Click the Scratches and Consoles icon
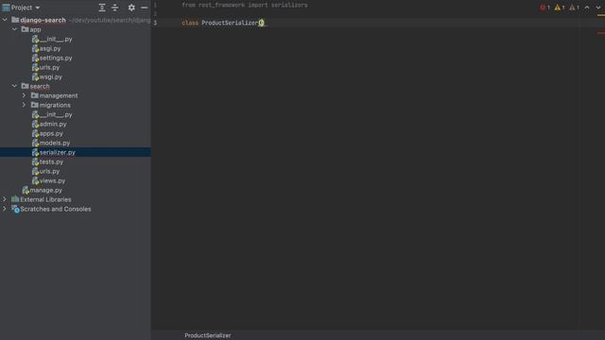Screen dimensions: 605x340 [15, 209]
